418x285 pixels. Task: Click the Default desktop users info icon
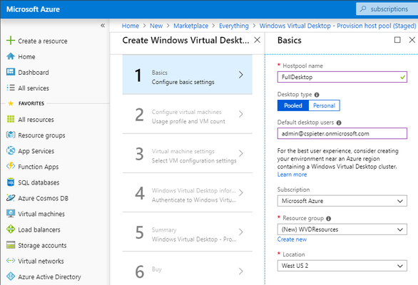(339, 123)
